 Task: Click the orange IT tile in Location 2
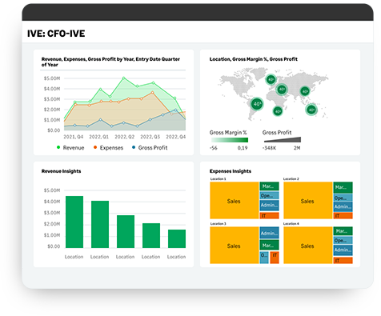click(343, 216)
